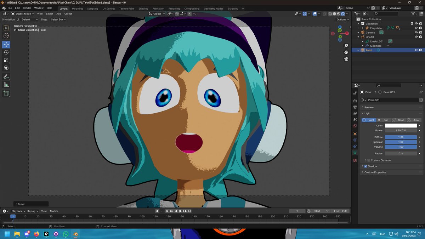
Task: Collapse the LineArt object in outliner
Action: pos(358,37)
